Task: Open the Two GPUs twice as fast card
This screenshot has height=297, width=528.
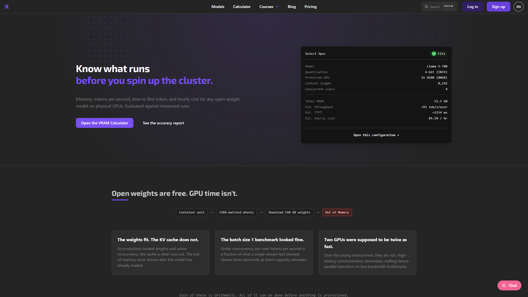Action: pyautogui.click(x=367, y=253)
